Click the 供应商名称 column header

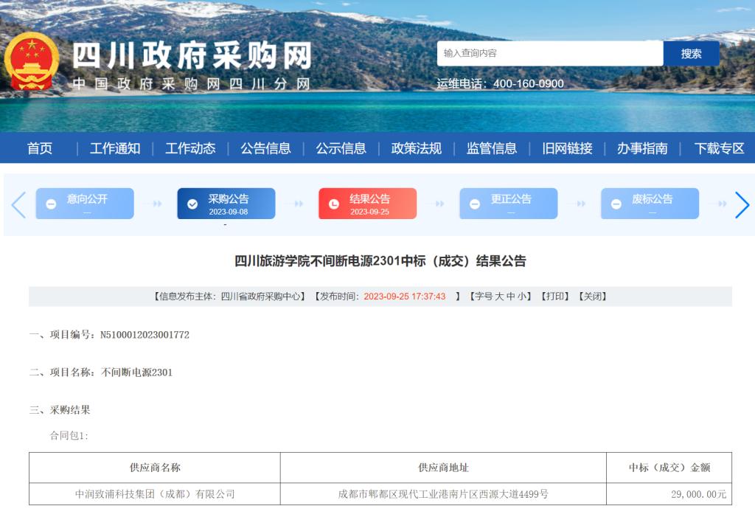(x=155, y=468)
